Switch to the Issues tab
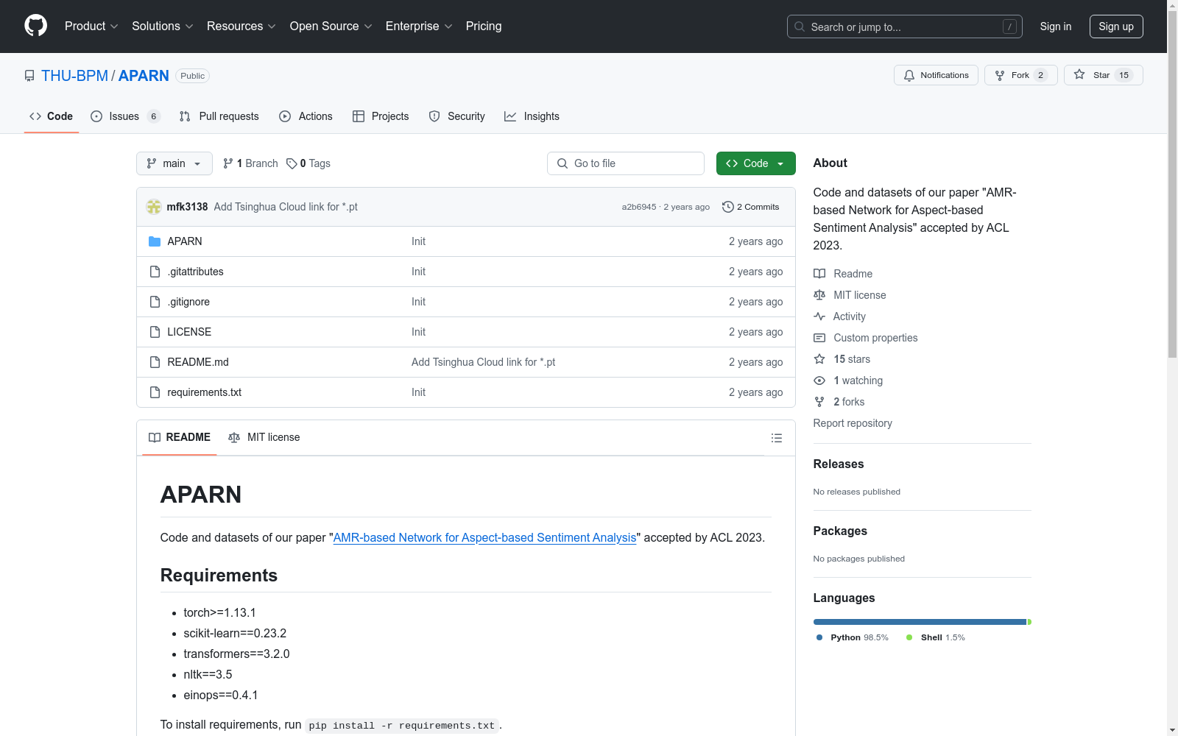Image resolution: width=1178 pixels, height=736 pixels. point(125,116)
